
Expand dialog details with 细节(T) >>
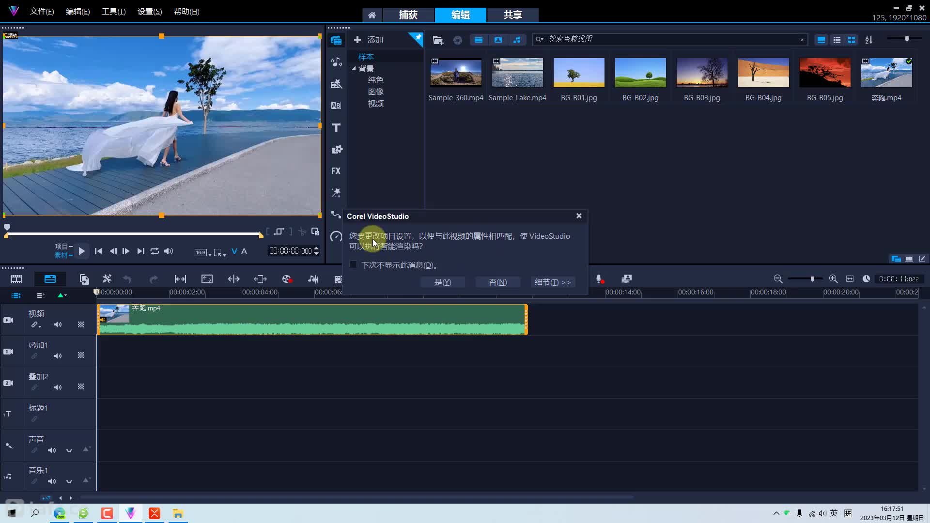pos(553,282)
